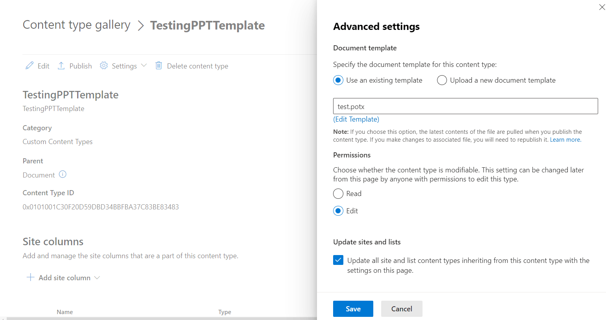
Task: Click the Site columns heading
Action: pyautogui.click(x=53, y=242)
